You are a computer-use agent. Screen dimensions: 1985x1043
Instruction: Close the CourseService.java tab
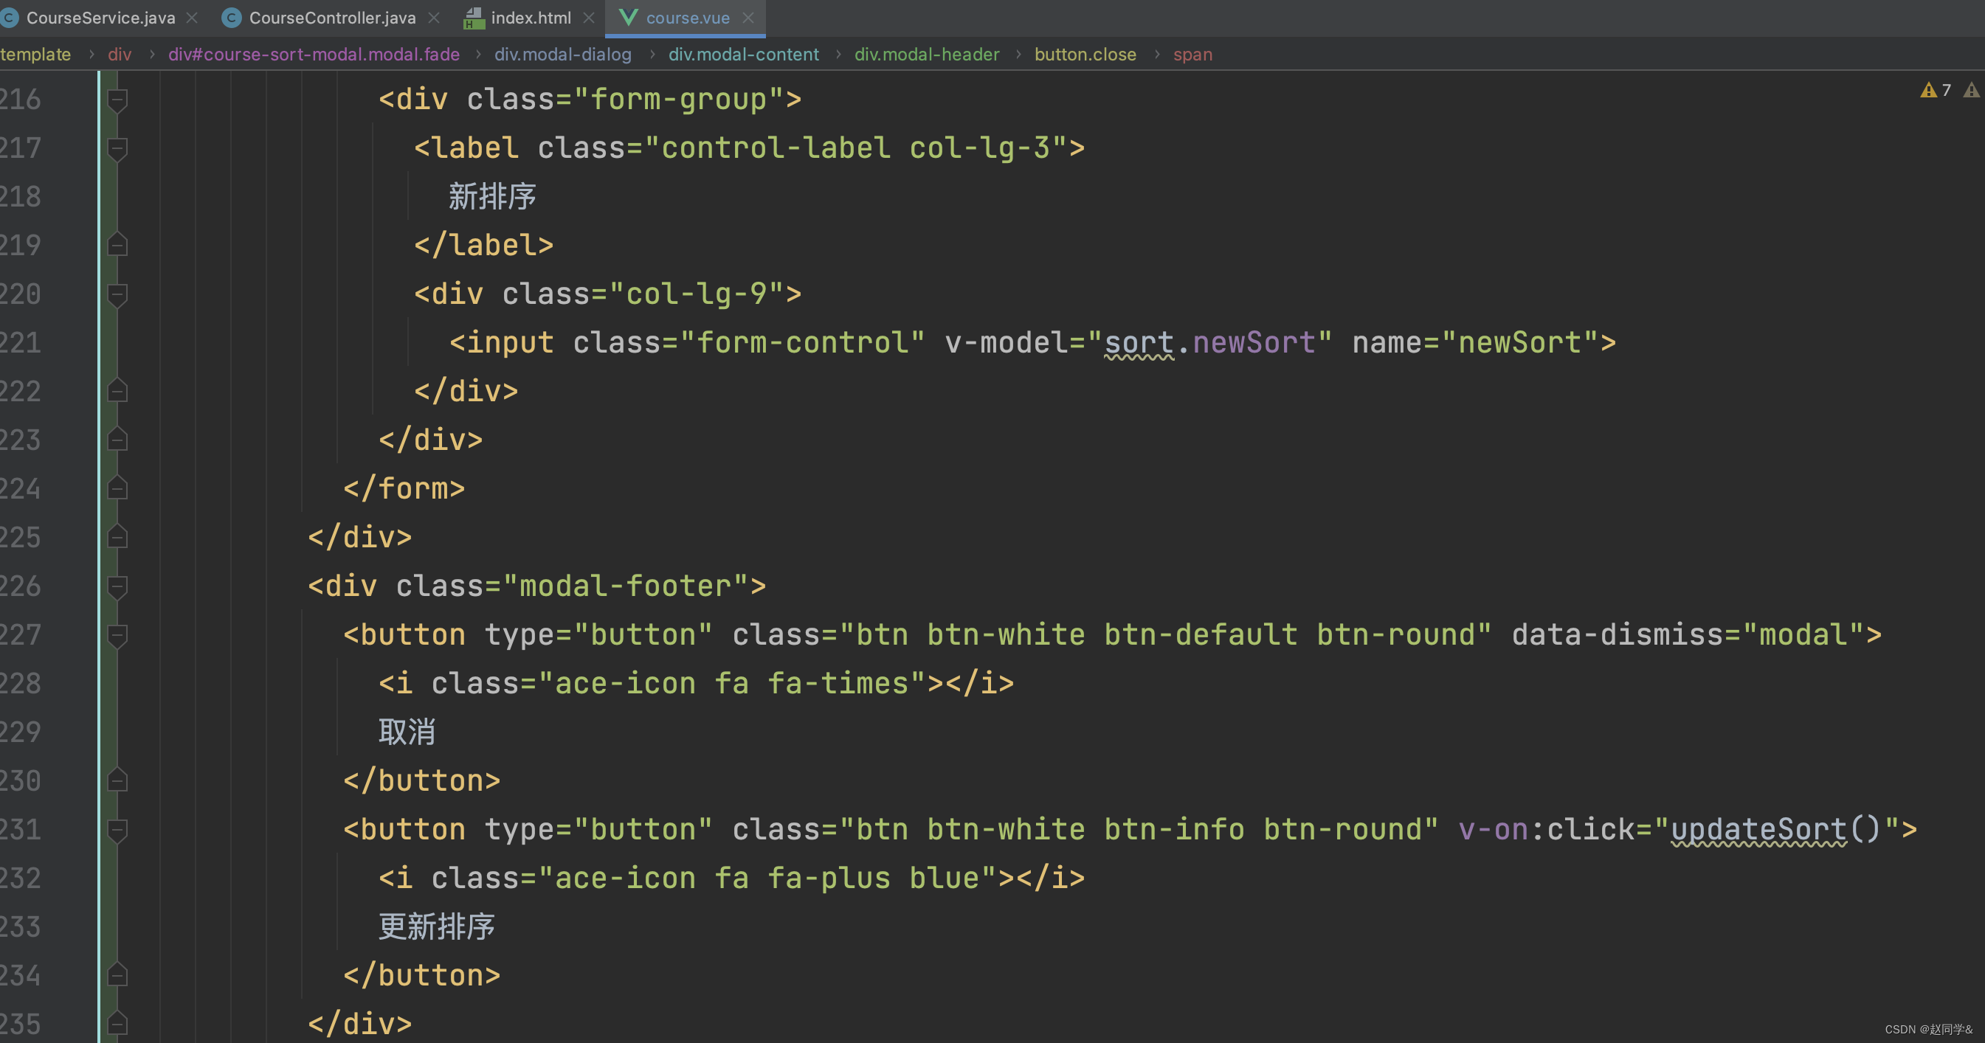click(192, 18)
